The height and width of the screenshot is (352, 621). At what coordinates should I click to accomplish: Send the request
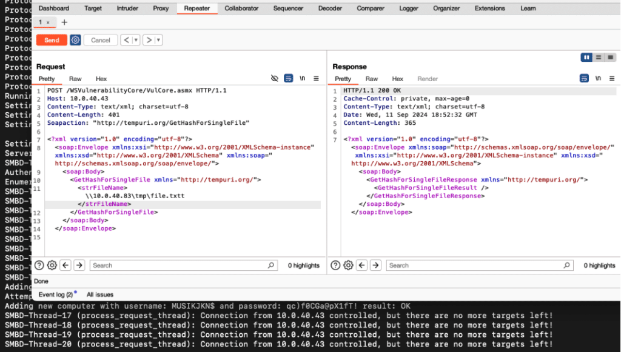(52, 40)
